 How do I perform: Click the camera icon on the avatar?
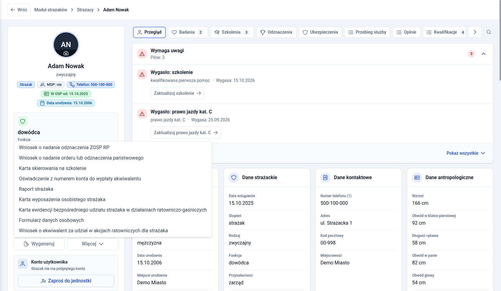[x=66, y=53]
